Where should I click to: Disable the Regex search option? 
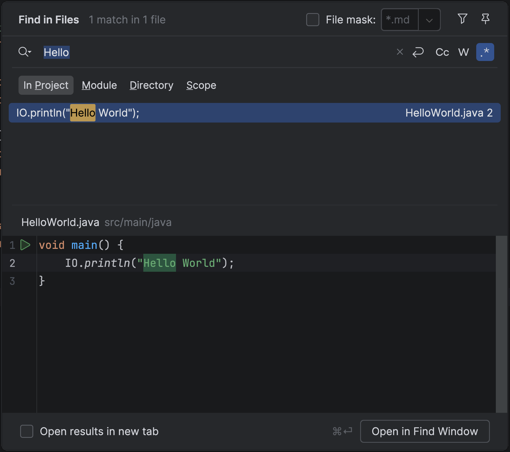485,52
